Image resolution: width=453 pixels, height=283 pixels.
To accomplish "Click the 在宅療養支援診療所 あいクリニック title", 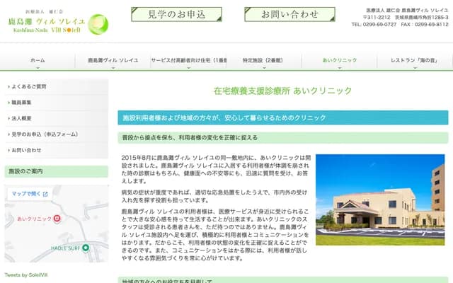I will pyautogui.click(x=283, y=91).
